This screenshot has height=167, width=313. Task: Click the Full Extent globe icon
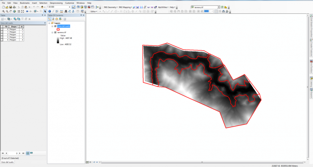click(x=14, y=11)
